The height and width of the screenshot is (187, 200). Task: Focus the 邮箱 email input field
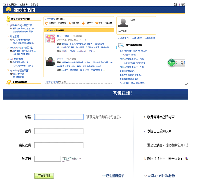(59, 117)
